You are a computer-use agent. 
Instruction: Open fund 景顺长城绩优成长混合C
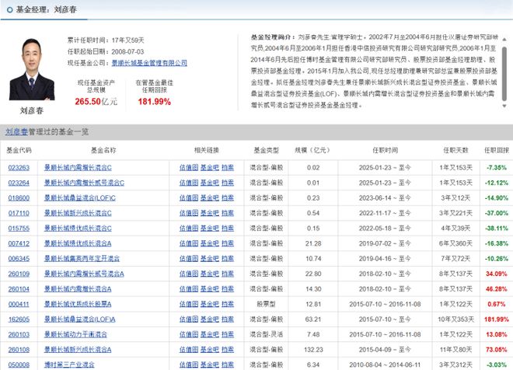coord(78,229)
